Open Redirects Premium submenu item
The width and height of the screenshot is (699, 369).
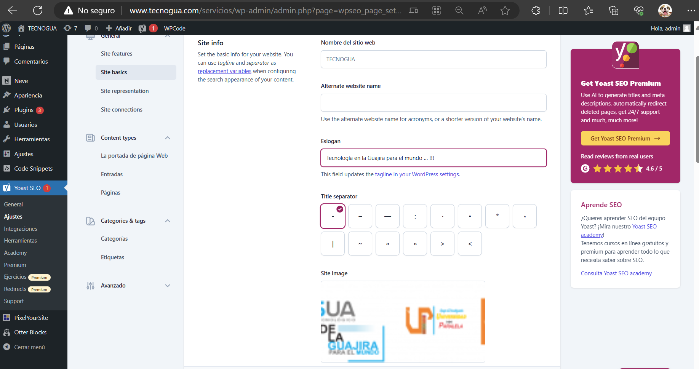(x=27, y=289)
